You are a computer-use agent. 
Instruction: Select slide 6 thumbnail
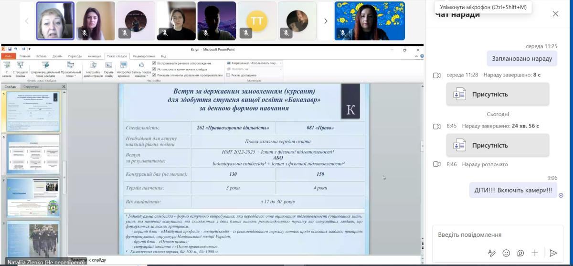(x=33, y=154)
